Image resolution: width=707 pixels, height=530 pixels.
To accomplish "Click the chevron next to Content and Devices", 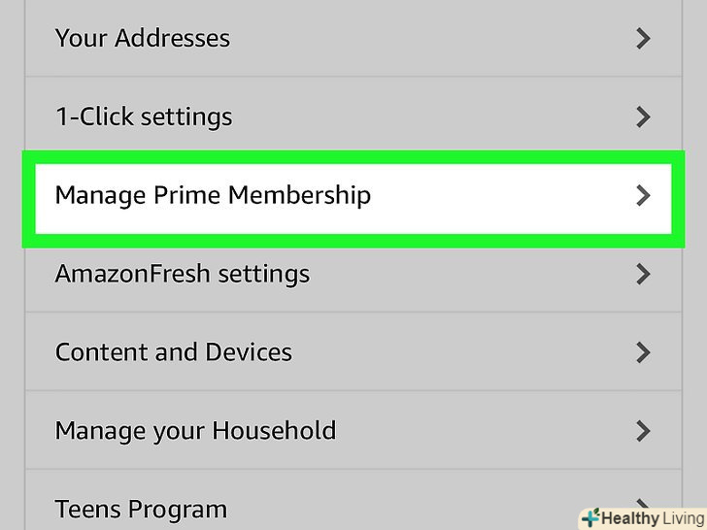I will (642, 352).
